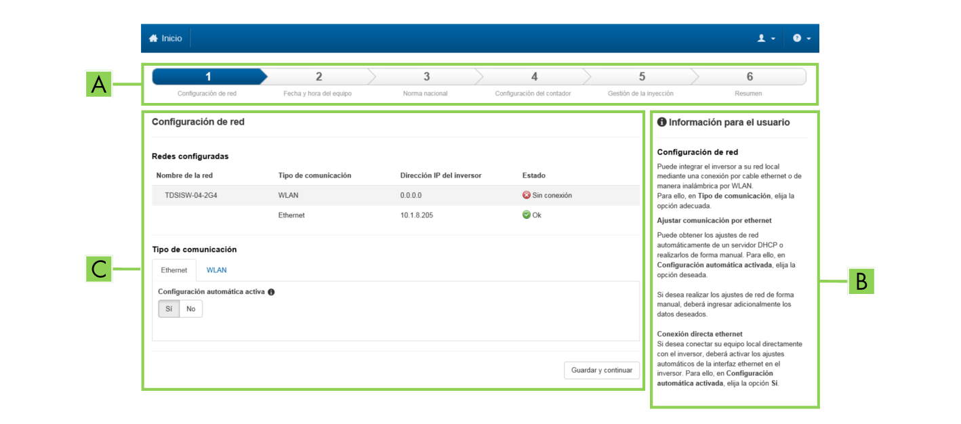Switch to the Ethernet tab

(x=174, y=270)
